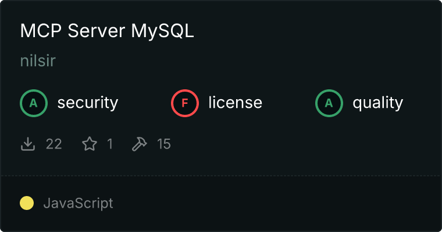
Task: Select the quality label text
Action: tap(377, 103)
